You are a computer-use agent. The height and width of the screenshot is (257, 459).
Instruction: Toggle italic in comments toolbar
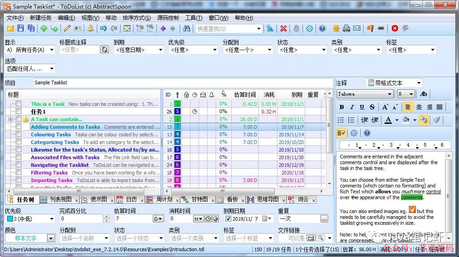coord(352,107)
